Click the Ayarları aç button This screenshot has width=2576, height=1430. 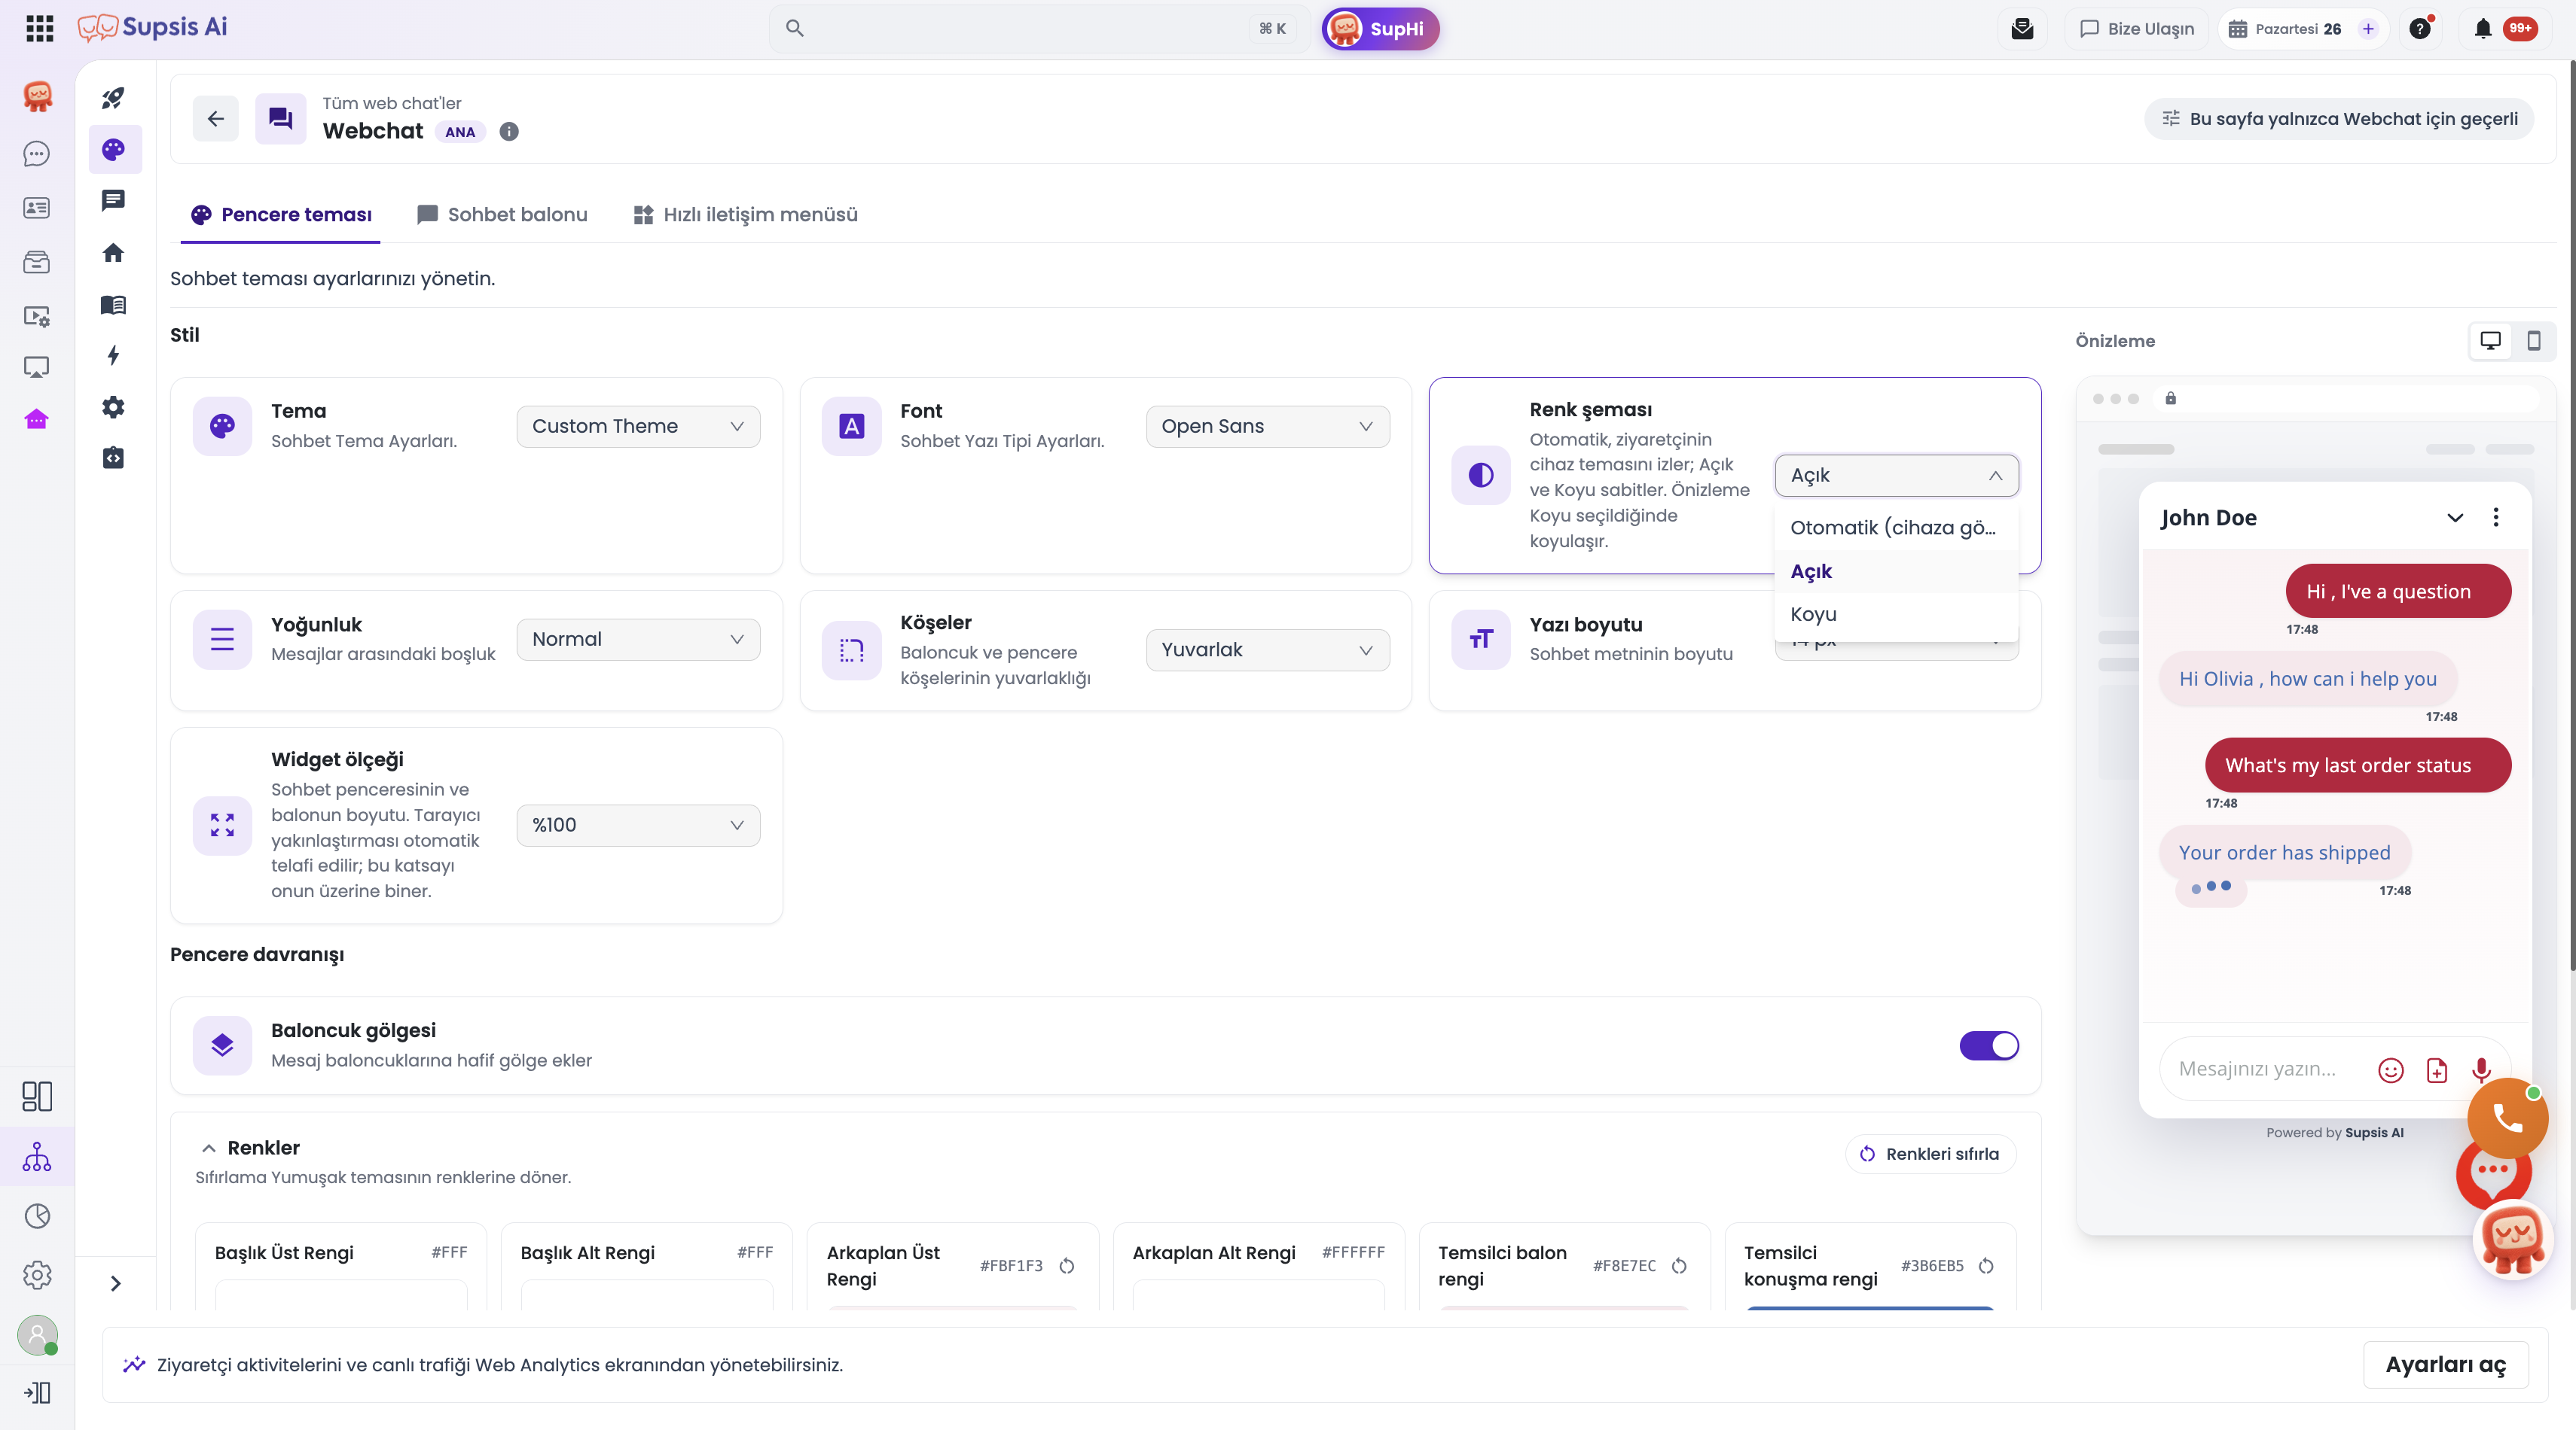click(2445, 1365)
